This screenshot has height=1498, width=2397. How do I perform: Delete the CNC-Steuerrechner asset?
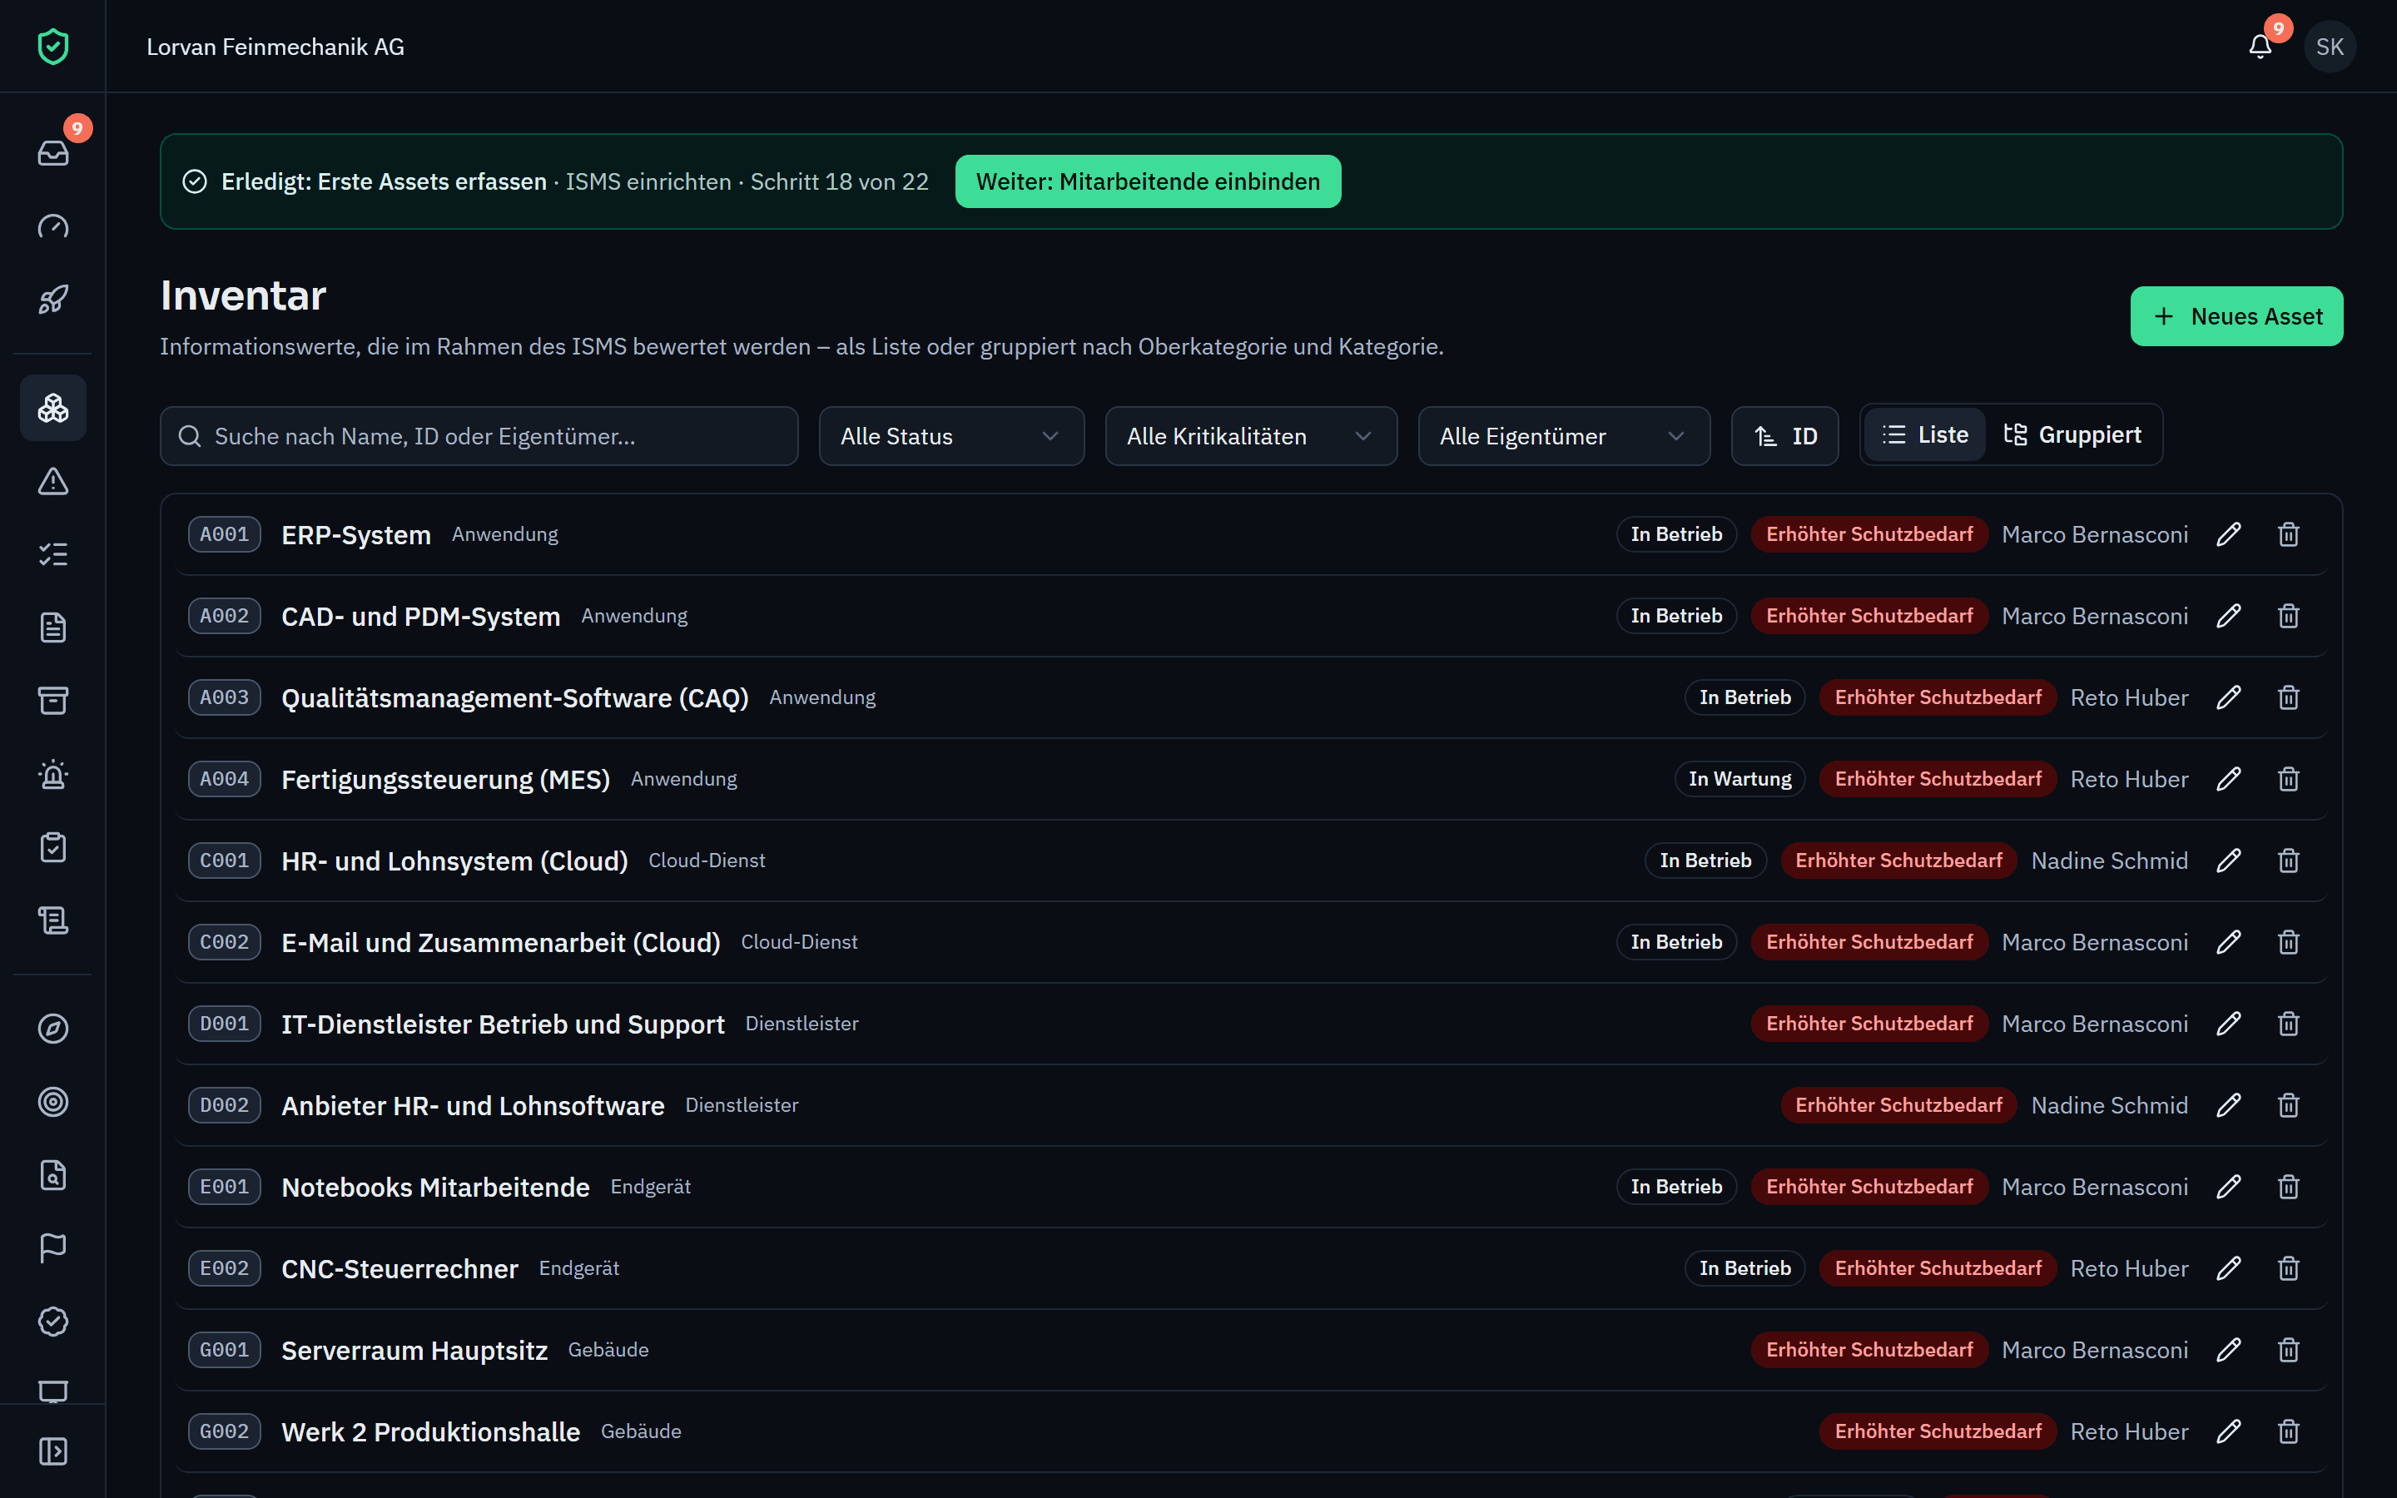(x=2288, y=1269)
